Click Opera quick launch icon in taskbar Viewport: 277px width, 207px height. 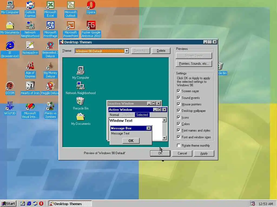pos(41,204)
